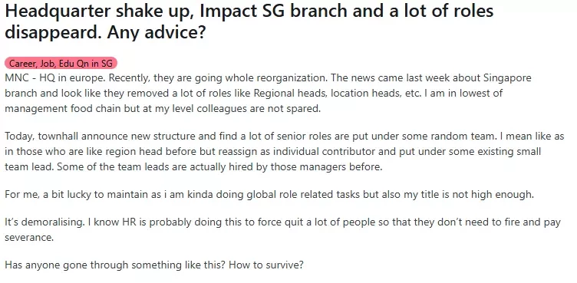Click the paragraph starting 'It's demoralising'
Viewport: 577px width, 283px height.
[282, 230]
